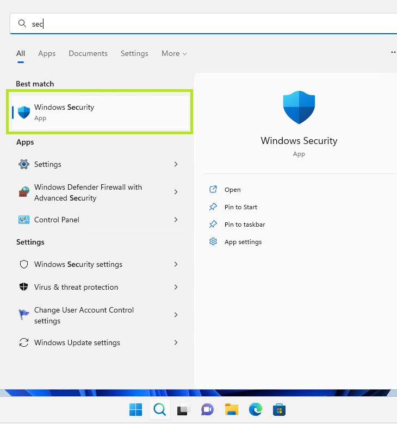Launch Microsoft Edge from taskbar
This screenshot has height=424, width=397.
[x=255, y=409]
